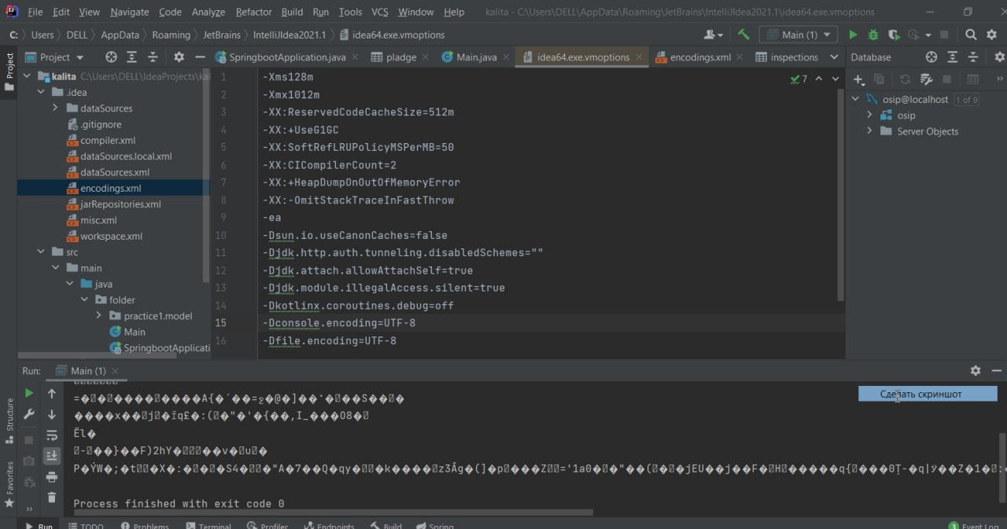Open the inspections tab
This screenshot has height=529, width=1007.
point(787,57)
